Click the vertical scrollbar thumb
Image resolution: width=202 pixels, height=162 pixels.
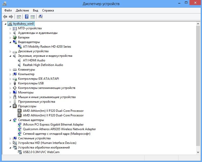(198, 86)
